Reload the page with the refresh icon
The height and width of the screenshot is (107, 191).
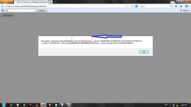point(132,6)
